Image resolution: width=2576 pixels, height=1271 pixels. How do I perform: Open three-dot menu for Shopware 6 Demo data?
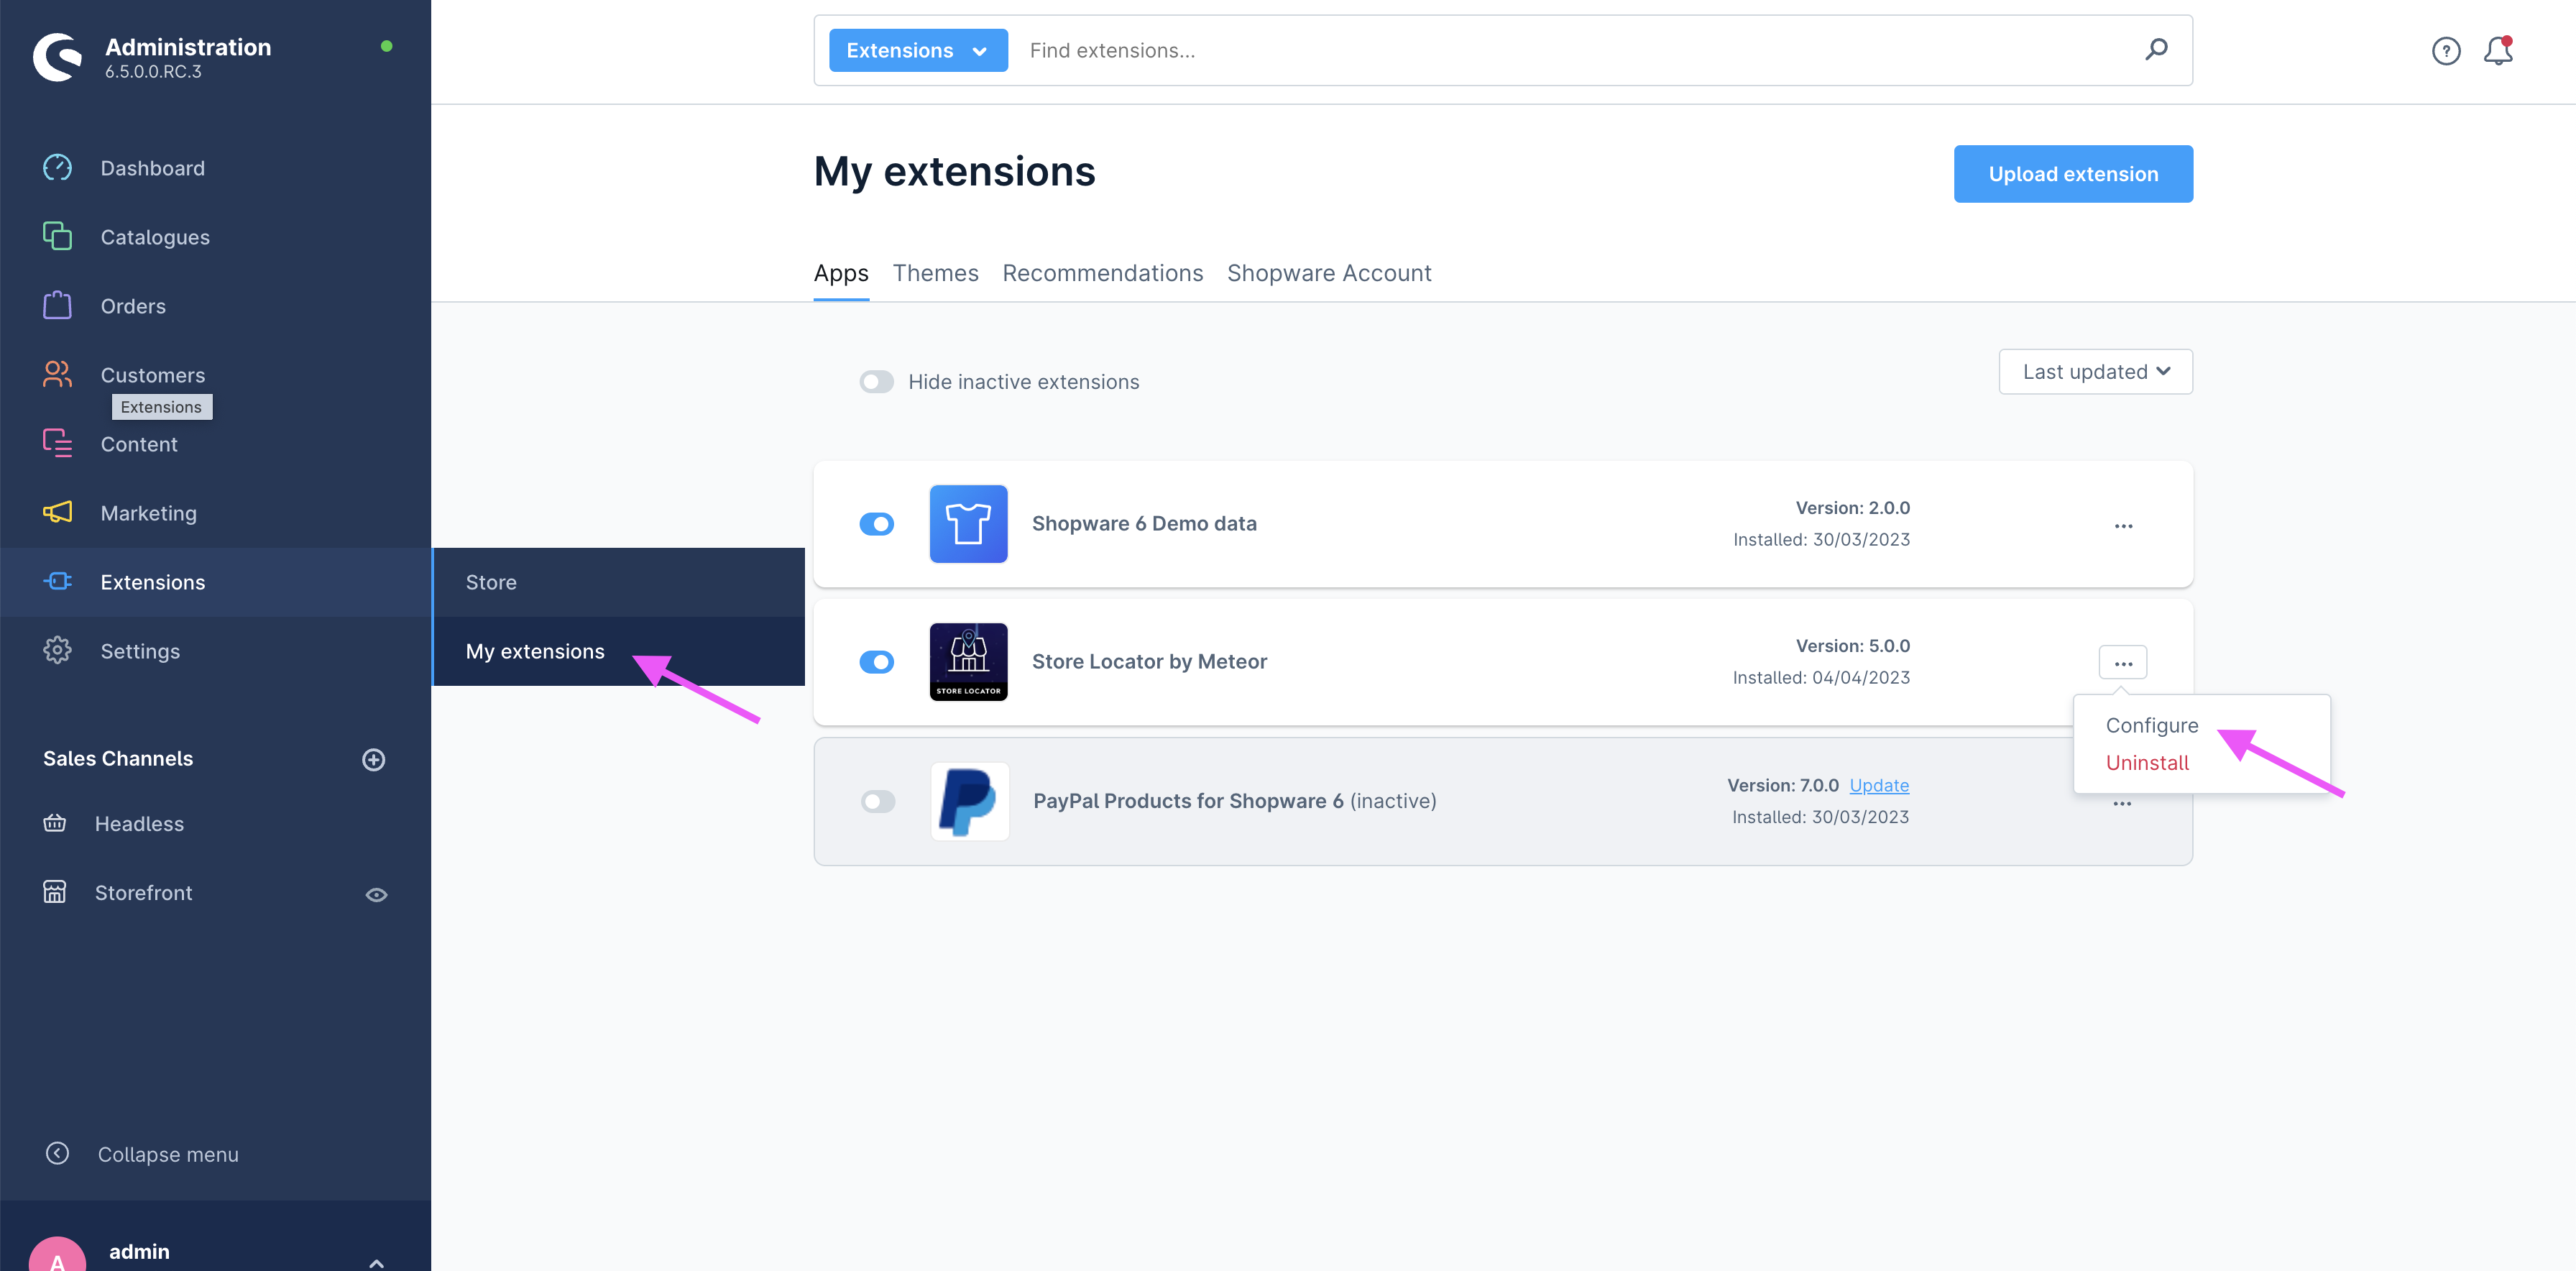coord(2123,526)
